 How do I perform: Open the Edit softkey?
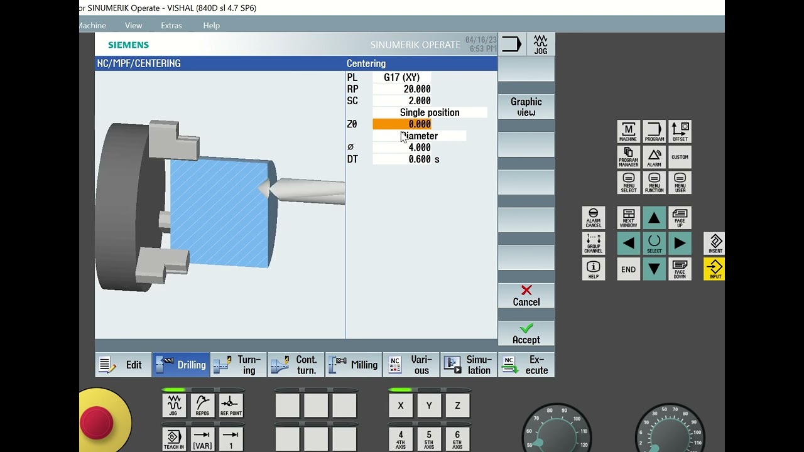click(123, 365)
